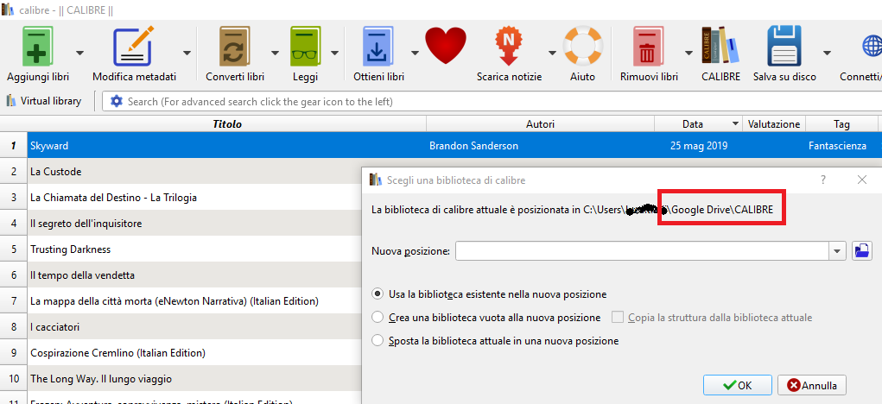Select La Chiamata del Destino - La Trilogia
The height and width of the screenshot is (404, 882).
pyautogui.click(x=194, y=197)
